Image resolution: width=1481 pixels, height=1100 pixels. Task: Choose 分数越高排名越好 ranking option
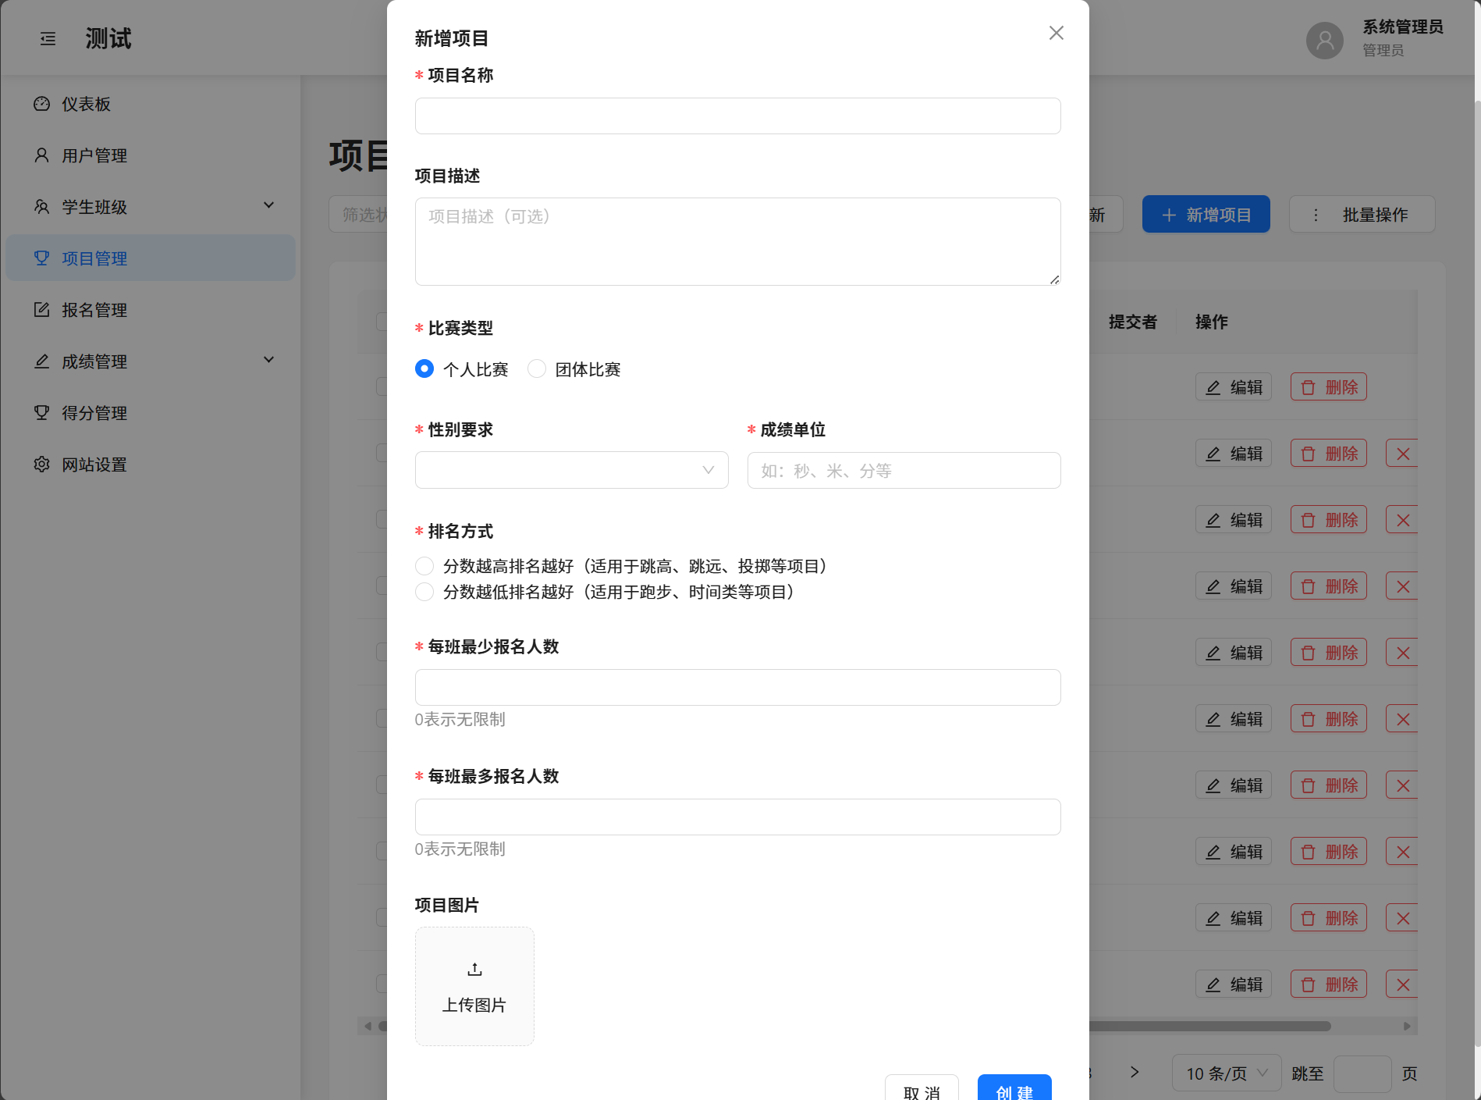pyautogui.click(x=424, y=566)
